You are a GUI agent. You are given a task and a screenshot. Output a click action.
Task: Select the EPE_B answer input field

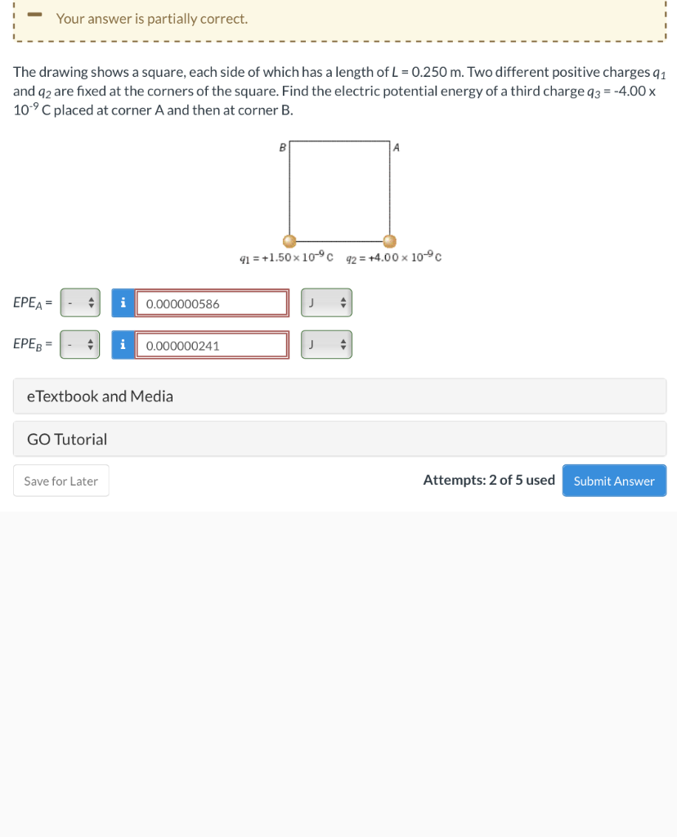coord(213,344)
